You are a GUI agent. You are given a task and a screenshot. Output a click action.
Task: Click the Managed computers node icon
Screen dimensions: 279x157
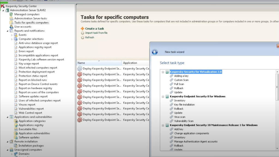(x=11, y=14)
